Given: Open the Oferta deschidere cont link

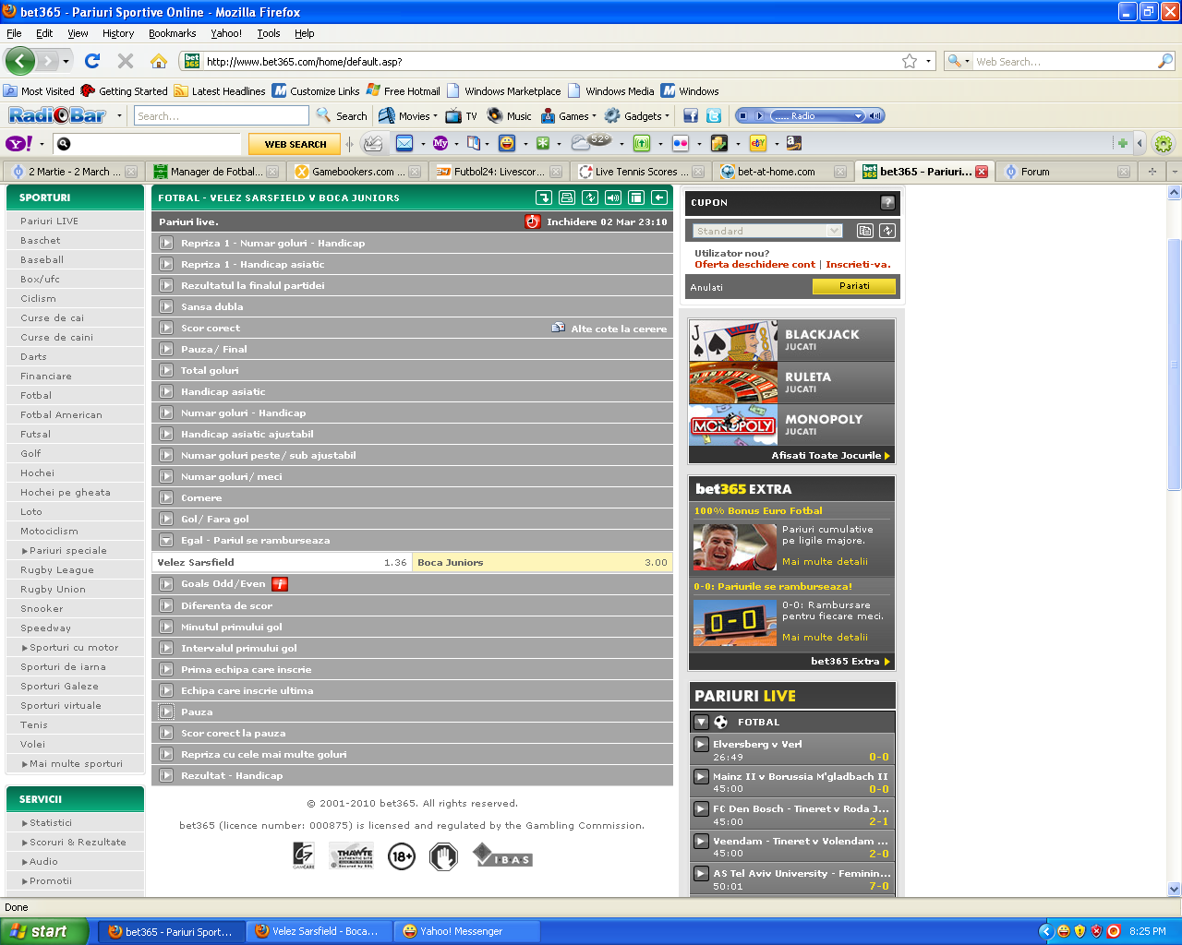Looking at the screenshot, I should click(754, 264).
